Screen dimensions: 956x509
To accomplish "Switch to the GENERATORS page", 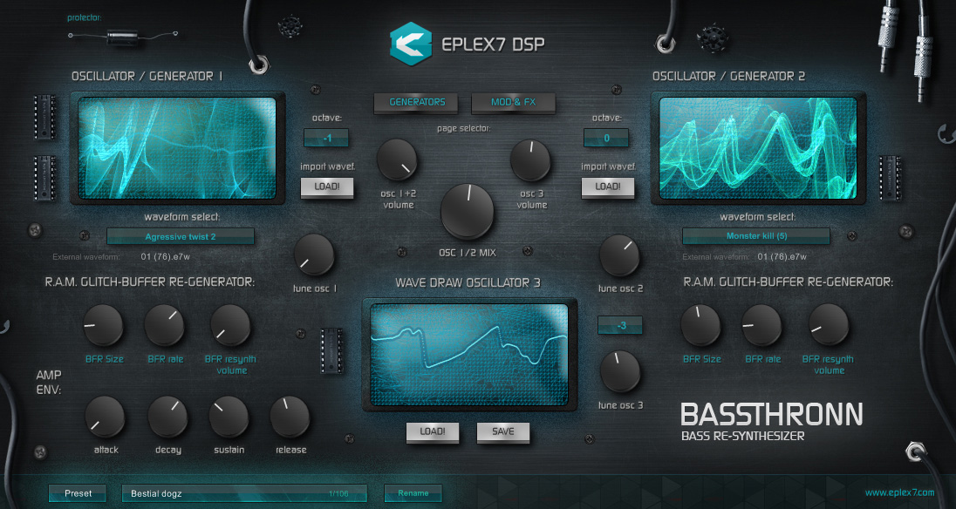I will click(x=417, y=102).
